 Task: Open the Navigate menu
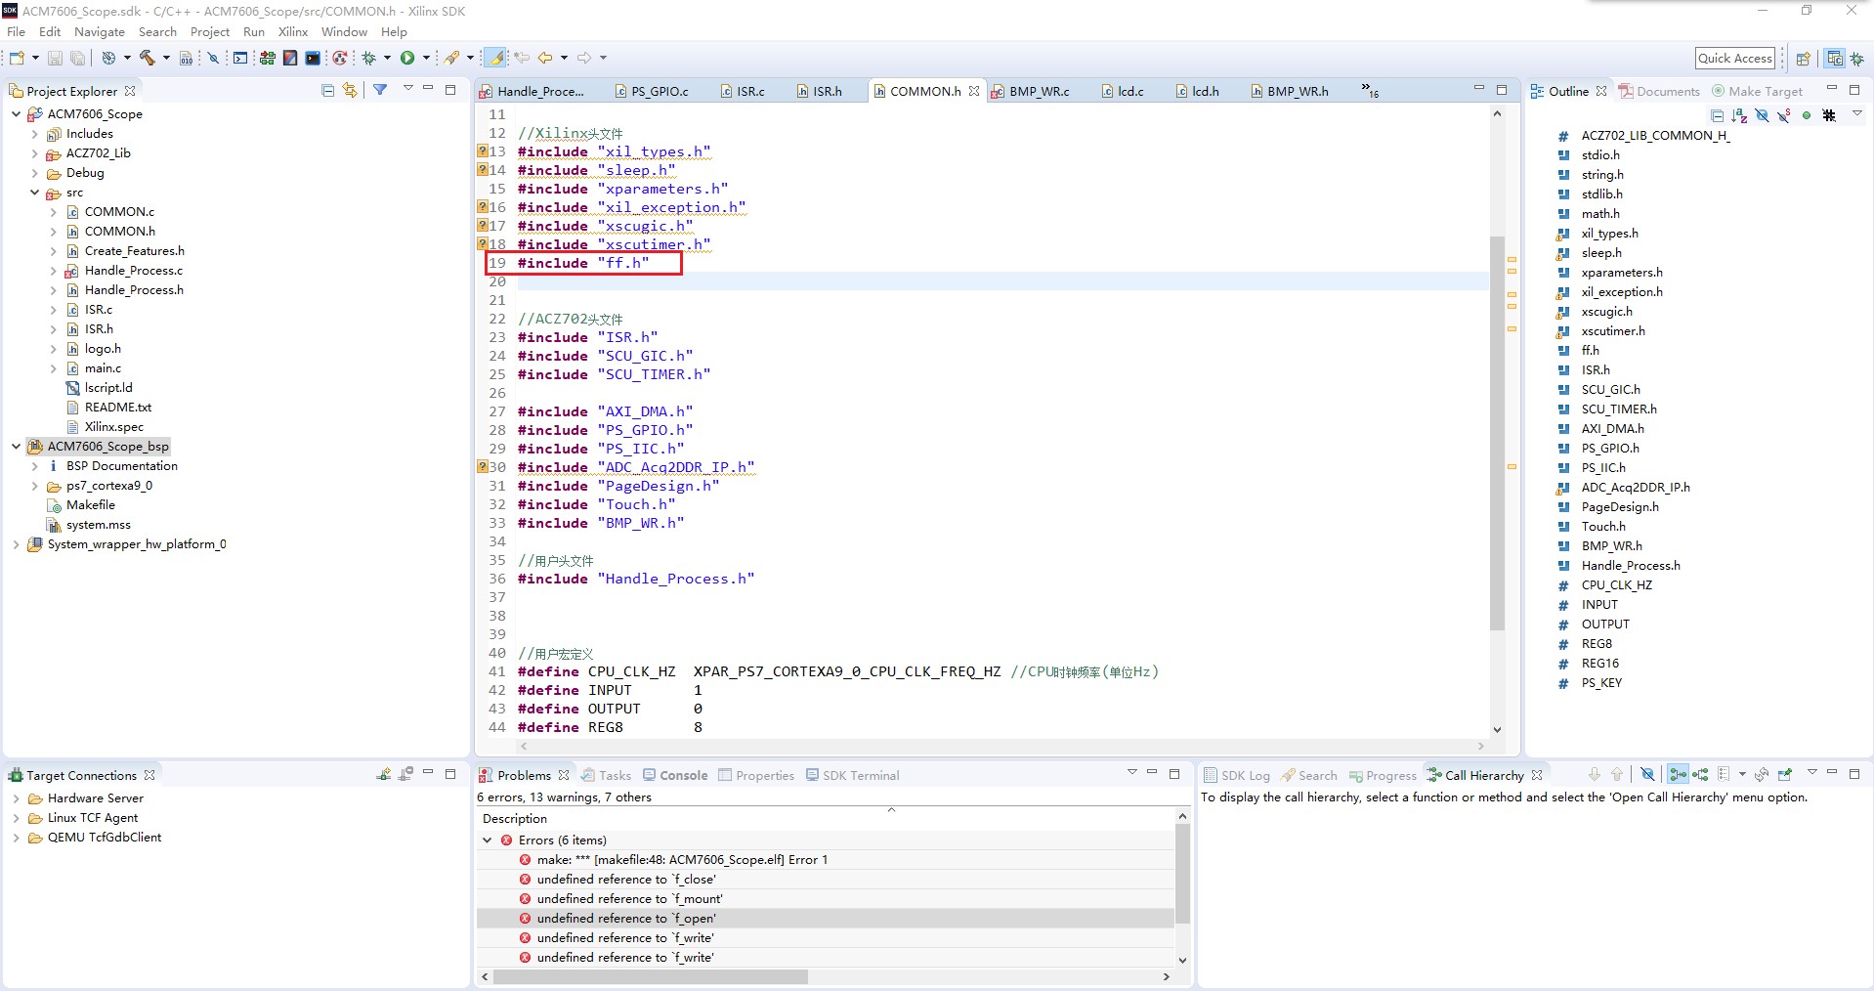[100, 31]
